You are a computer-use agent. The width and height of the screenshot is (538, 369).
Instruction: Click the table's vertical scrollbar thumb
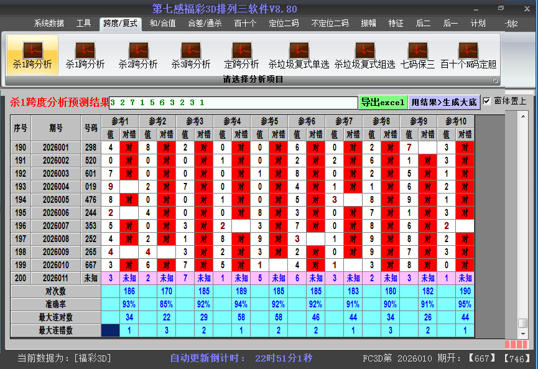tap(522, 323)
